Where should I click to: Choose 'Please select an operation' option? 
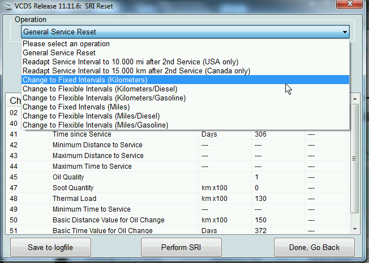pos(66,44)
